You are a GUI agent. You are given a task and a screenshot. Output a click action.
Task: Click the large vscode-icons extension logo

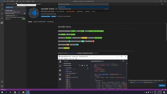pyautogui.click(x=34, y=13)
